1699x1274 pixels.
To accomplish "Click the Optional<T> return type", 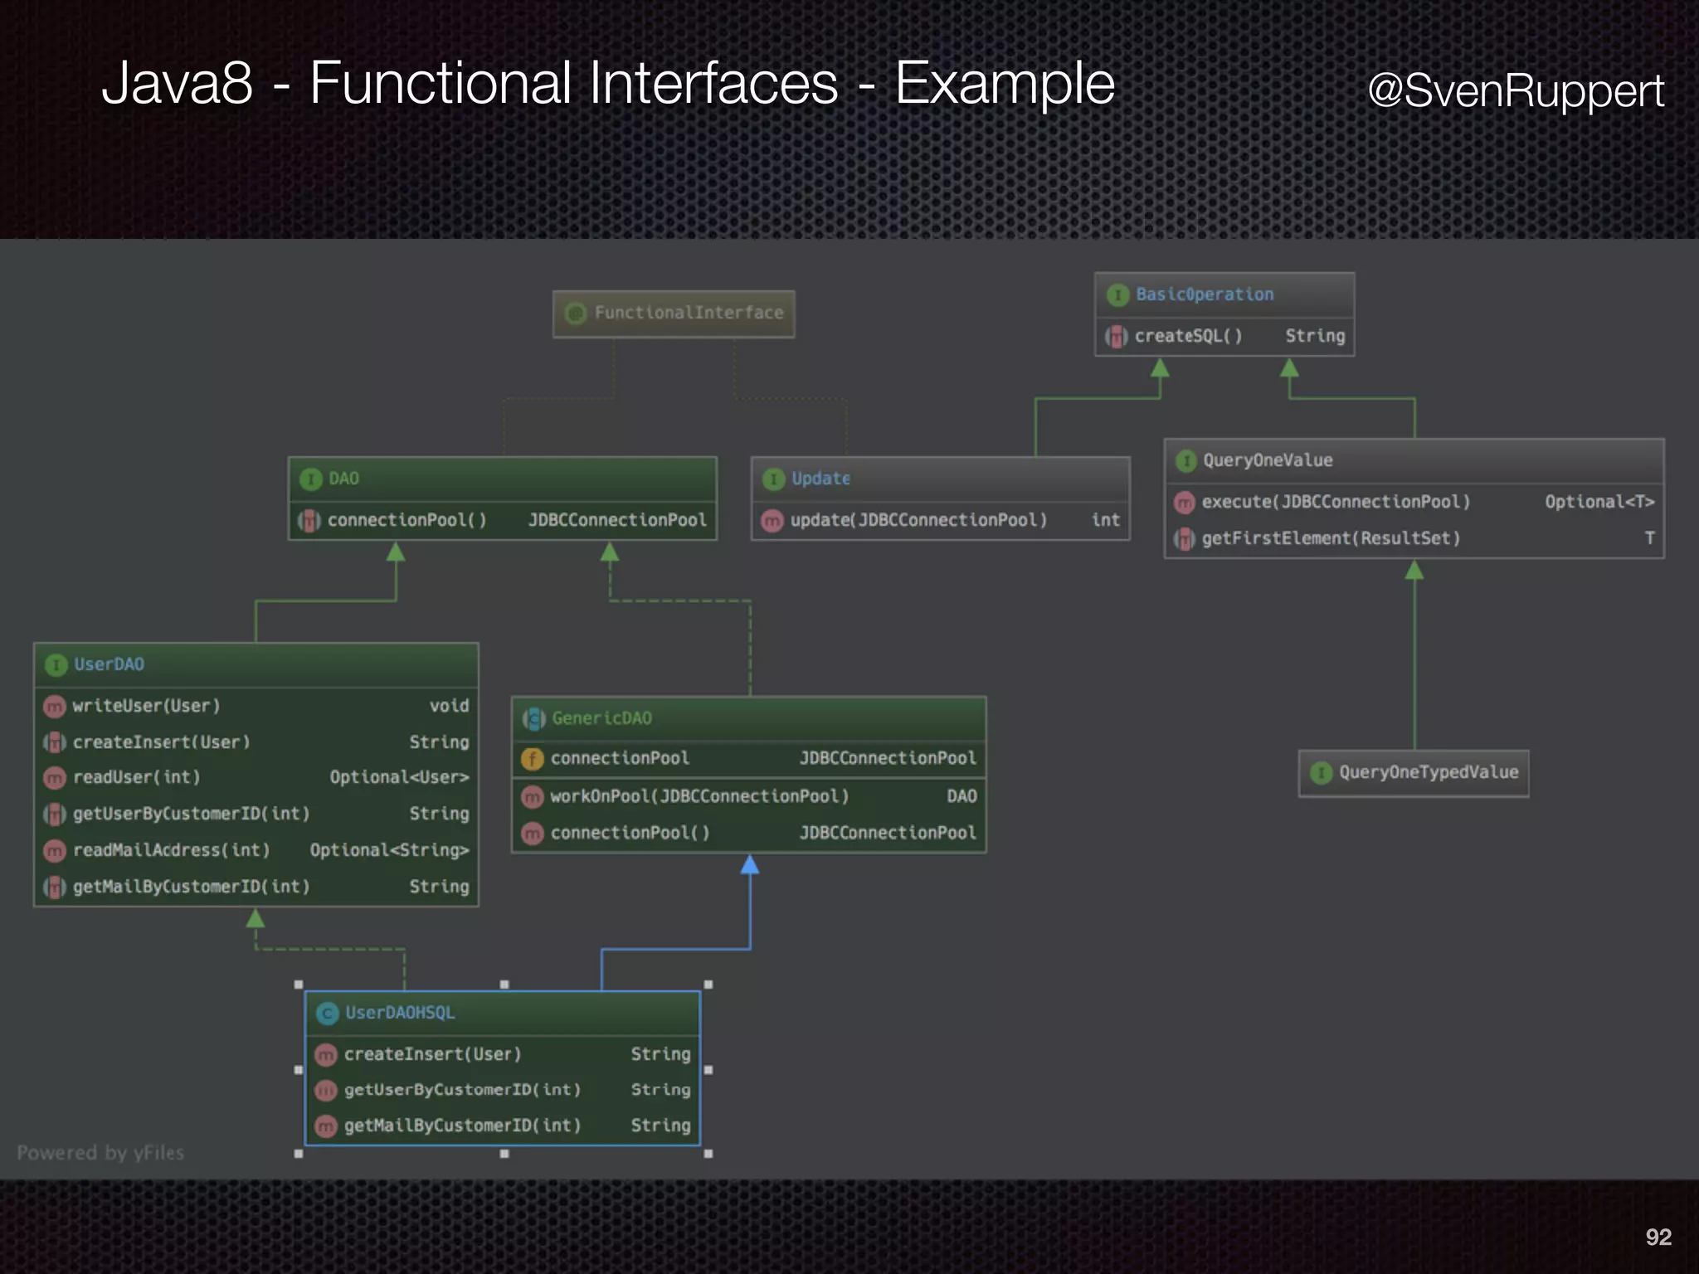I will click(x=1599, y=502).
